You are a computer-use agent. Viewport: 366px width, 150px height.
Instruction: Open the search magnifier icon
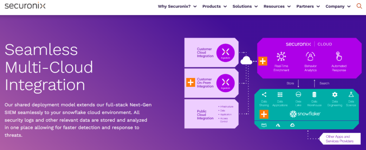pyautogui.click(x=359, y=6)
